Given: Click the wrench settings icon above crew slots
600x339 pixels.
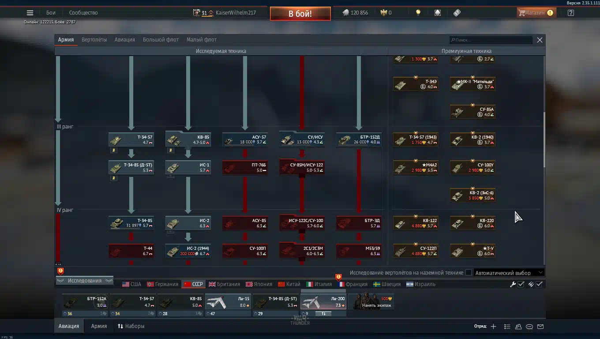Looking at the screenshot, I should (513, 284).
